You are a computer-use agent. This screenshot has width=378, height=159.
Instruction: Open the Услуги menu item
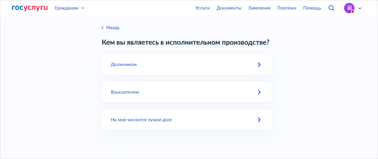pos(202,8)
